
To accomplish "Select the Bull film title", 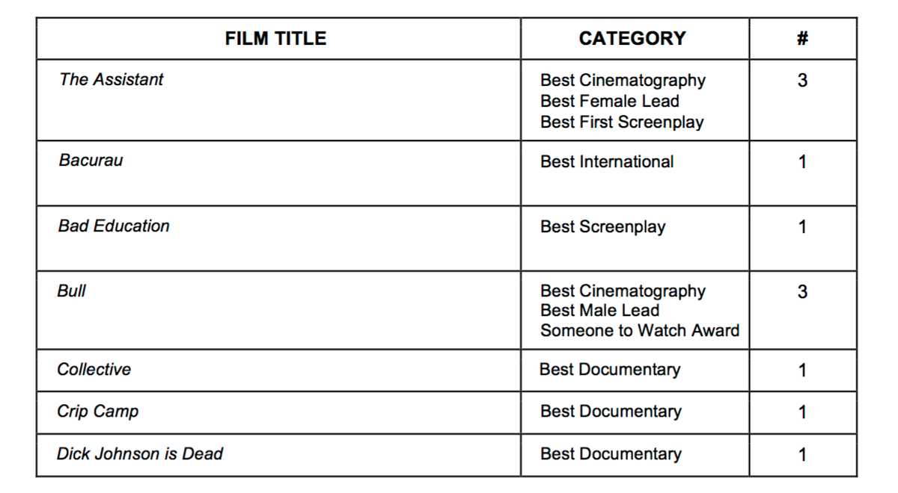I will tap(72, 291).
